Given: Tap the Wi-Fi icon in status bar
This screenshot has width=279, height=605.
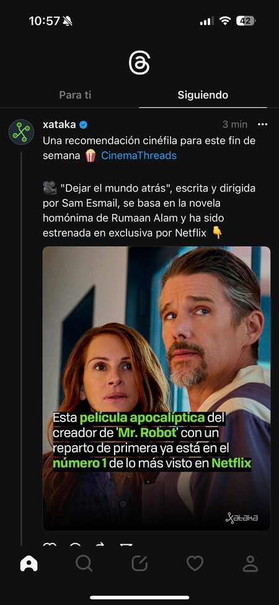Looking at the screenshot, I should 224,21.
